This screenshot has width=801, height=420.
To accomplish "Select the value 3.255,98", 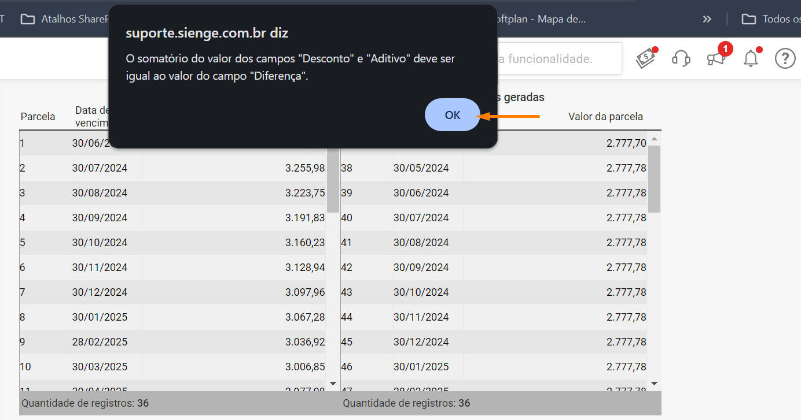I will pos(305,168).
